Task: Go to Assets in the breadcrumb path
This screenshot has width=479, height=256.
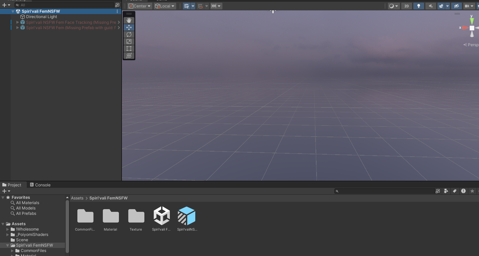Action: click(77, 198)
